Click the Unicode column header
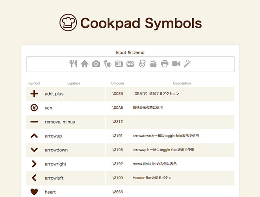Image resolution: width=260 pixels, height=197 pixels. point(117,83)
